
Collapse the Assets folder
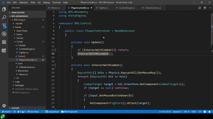pos(27,27)
